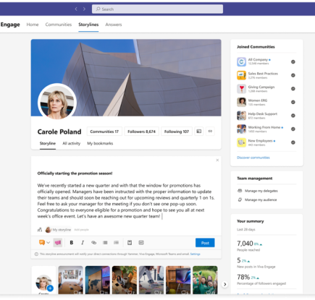Close the post composer with X

point(217,160)
